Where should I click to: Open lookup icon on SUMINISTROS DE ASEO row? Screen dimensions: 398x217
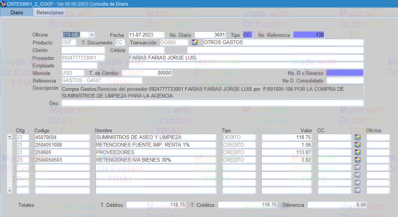click(x=358, y=137)
